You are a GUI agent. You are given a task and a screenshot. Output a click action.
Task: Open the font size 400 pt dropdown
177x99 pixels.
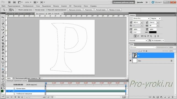[142, 23]
